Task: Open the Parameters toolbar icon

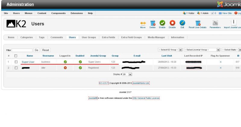Action: [215, 23]
